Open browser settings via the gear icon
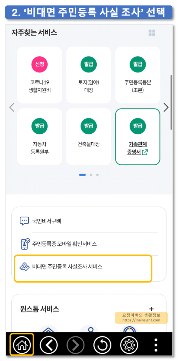 tap(129, 345)
